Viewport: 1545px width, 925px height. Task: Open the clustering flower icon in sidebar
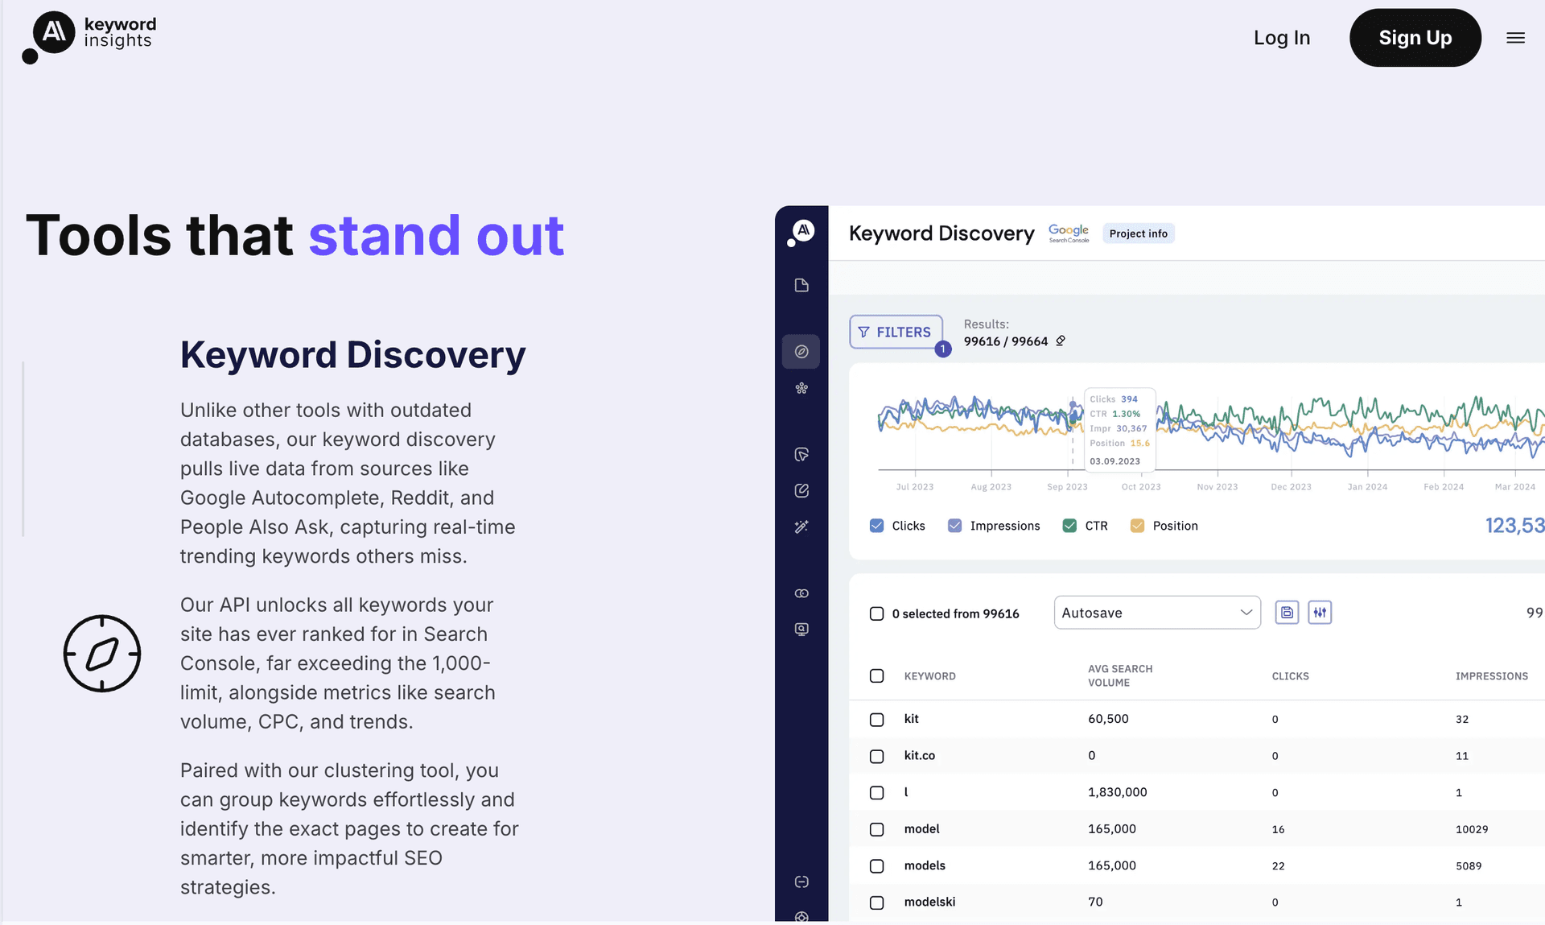tap(801, 388)
